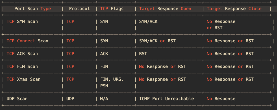Click the 'PSH' flag text
The width and height of the screenshot is (277, 110).
104,86
